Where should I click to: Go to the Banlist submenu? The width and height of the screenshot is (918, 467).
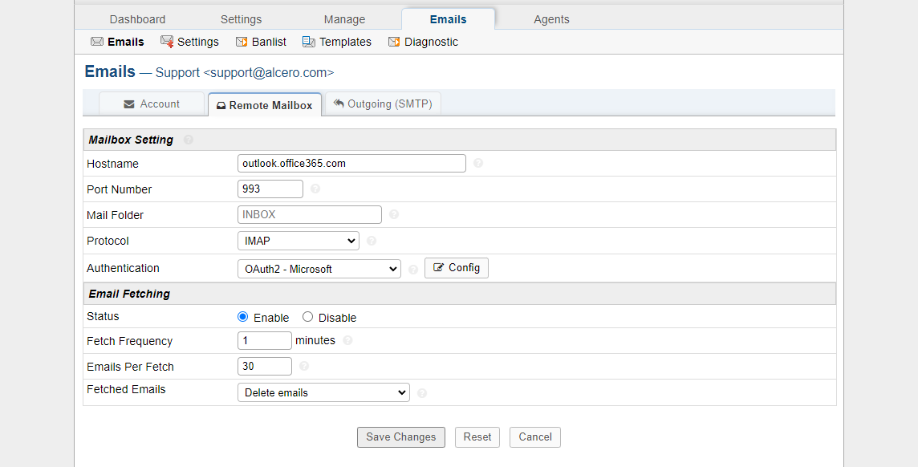[x=261, y=42]
